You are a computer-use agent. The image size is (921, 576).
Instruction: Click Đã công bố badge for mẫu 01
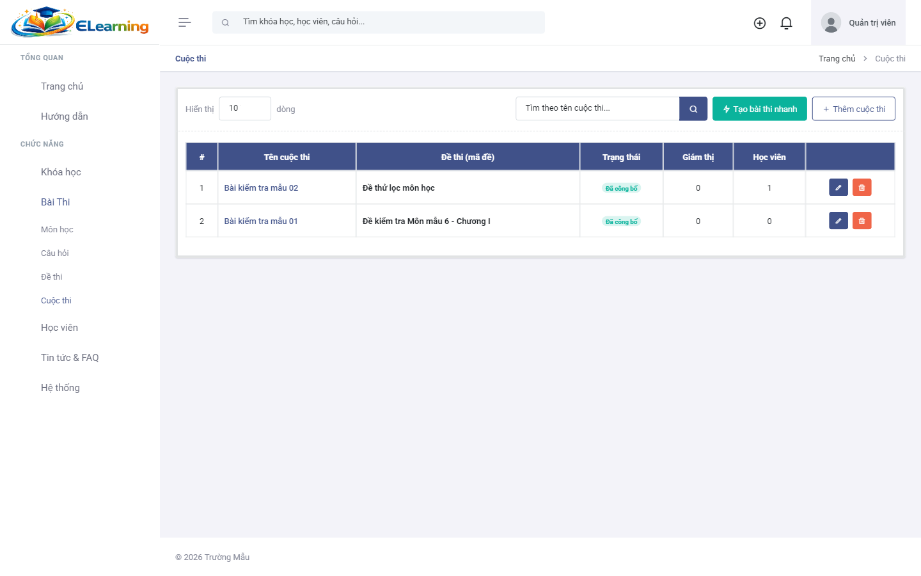[621, 221]
